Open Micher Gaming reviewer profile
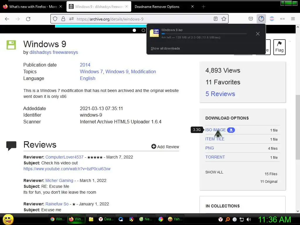The image size is (300, 225). point(59,180)
